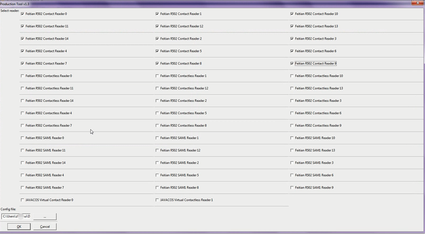Uncheck Feitian R502 Contact Reader 12
Viewport: 425px width, 234px height.
tap(157, 26)
